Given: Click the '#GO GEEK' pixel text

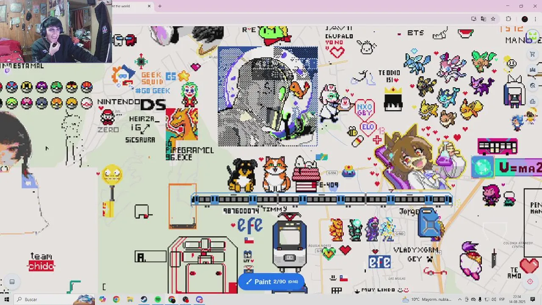Looking at the screenshot, I should 152,91.
